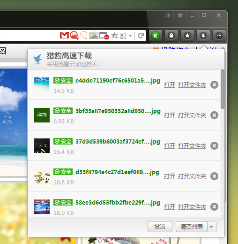Open folder for 3bf33a87e950352a8d950 file
The width and height of the screenshot is (238, 244).
192,115
